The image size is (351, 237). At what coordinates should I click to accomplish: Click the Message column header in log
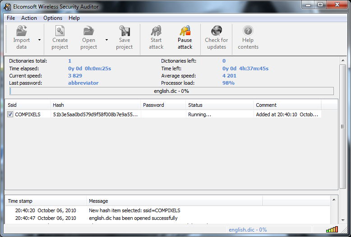pyautogui.click(x=175, y=201)
